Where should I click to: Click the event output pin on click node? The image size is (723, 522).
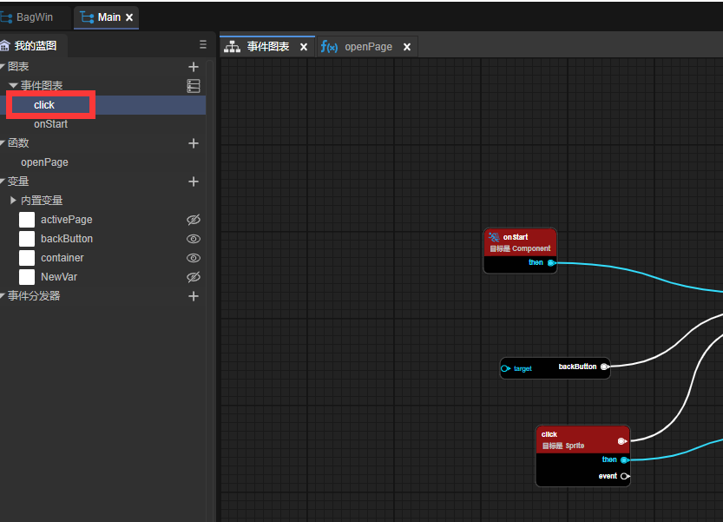coord(624,476)
